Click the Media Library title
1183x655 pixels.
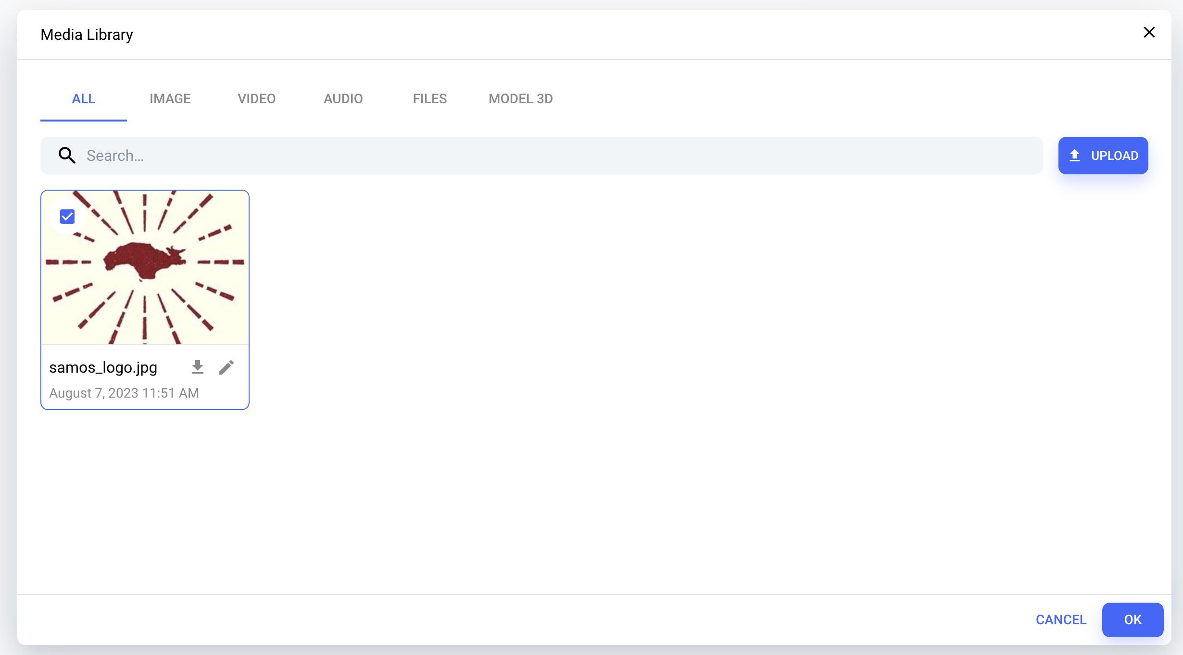point(87,34)
